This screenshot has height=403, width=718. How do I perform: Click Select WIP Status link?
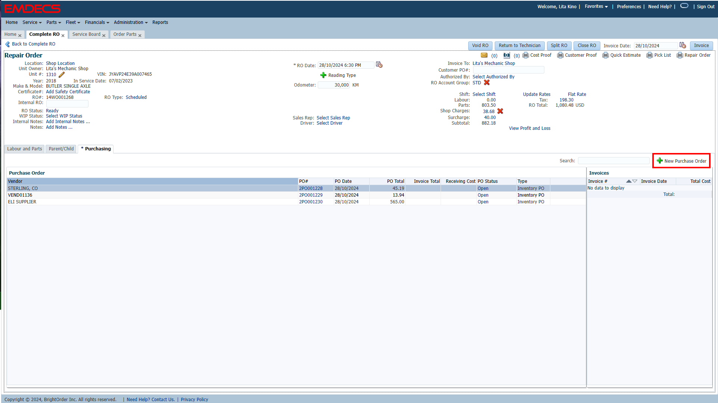[x=64, y=116]
